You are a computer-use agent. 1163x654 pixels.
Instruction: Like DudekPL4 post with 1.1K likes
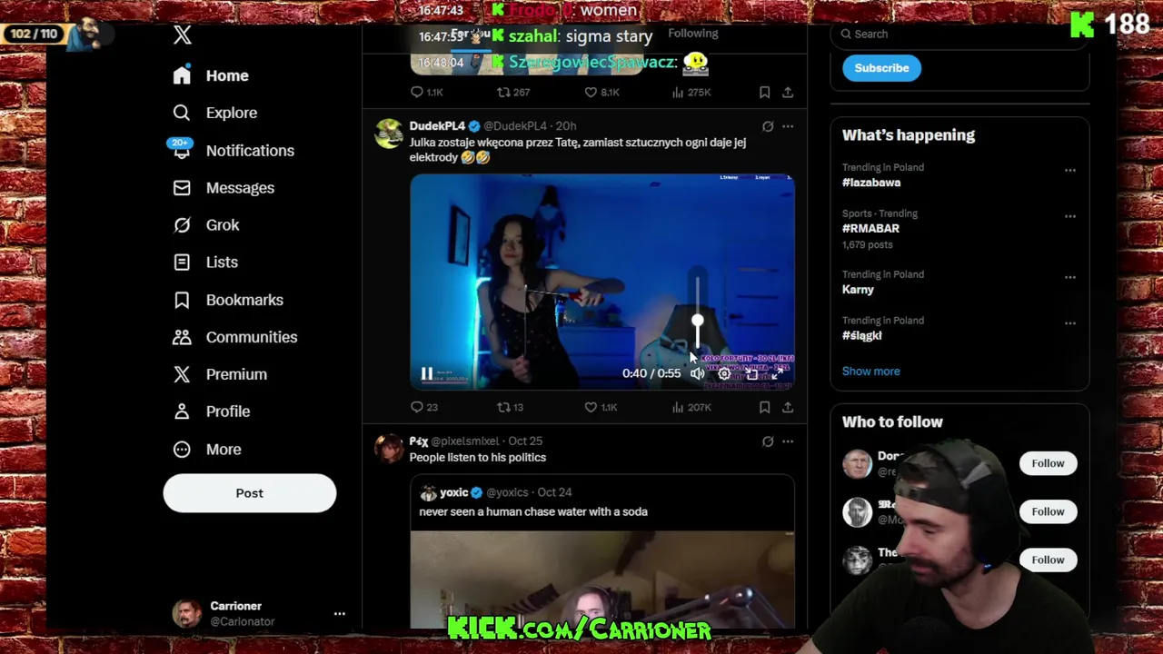601,408
